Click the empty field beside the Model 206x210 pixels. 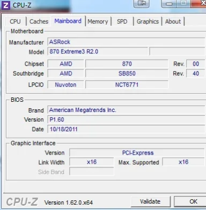click(x=177, y=52)
